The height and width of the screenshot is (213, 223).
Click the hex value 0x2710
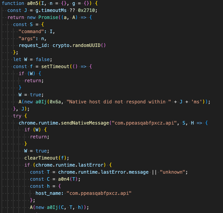point(86,10)
